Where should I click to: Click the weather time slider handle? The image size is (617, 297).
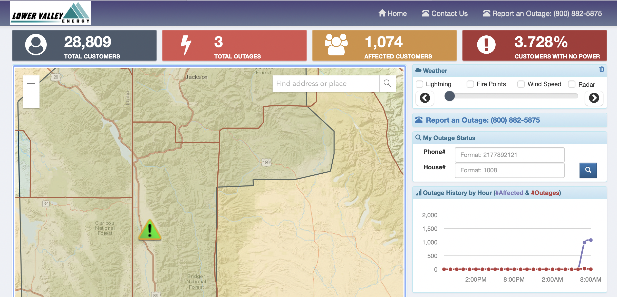(449, 96)
